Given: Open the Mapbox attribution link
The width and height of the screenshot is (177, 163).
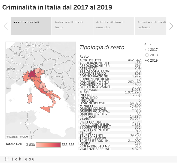Looking at the screenshot, I should click(x=12, y=137).
